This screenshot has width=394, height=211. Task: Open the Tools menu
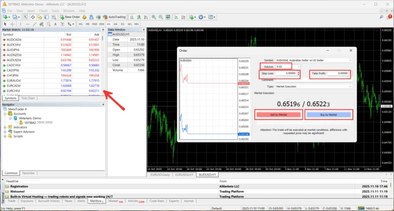[55, 11]
